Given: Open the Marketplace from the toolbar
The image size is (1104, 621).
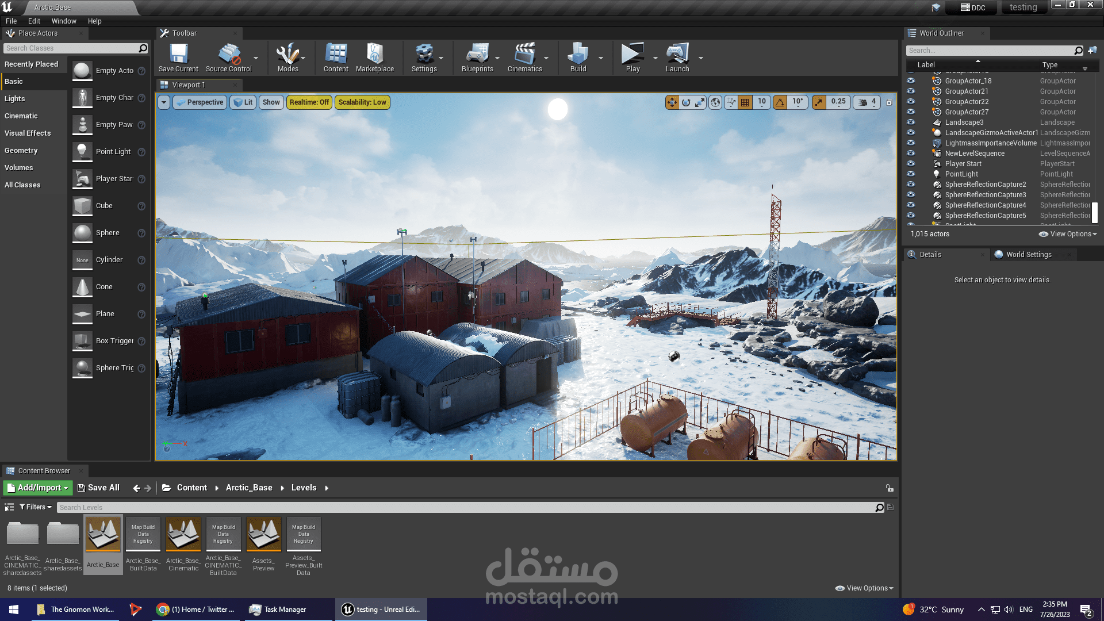Looking at the screenshot, I should coord(374,57).
